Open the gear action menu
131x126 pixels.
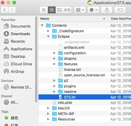[93, 10]
